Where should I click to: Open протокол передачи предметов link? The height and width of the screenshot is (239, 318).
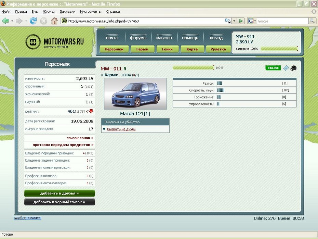63,145
